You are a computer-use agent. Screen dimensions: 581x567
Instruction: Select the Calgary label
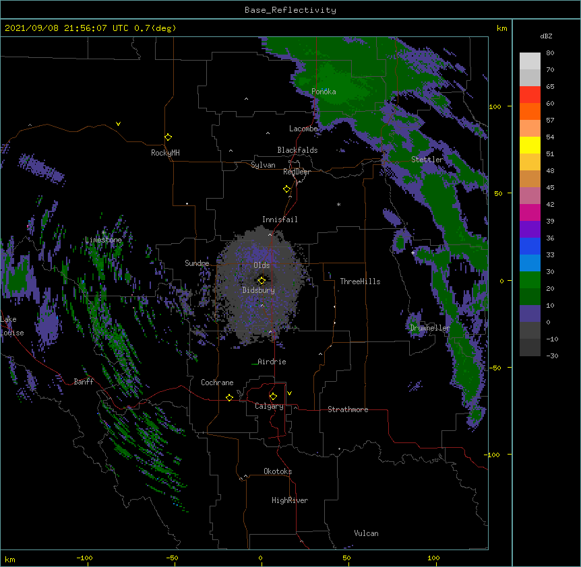tap(269, 406)
